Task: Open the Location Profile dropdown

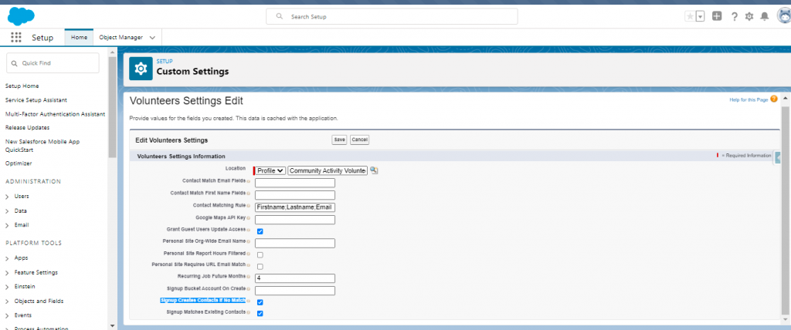Action: tap(270, 171)
